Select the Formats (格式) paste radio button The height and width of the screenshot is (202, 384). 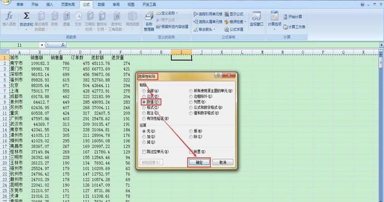144,107
